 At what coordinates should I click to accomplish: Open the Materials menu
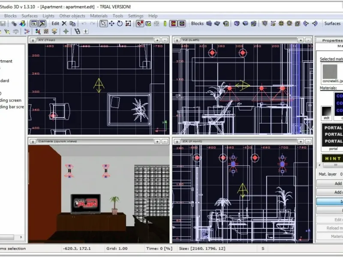[99, 16]
